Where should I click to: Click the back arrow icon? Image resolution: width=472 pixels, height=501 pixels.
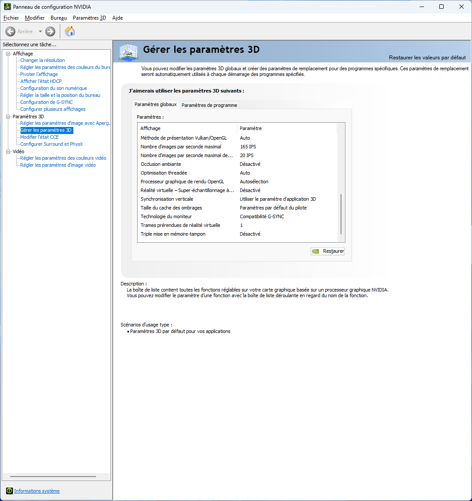point(10,31)
